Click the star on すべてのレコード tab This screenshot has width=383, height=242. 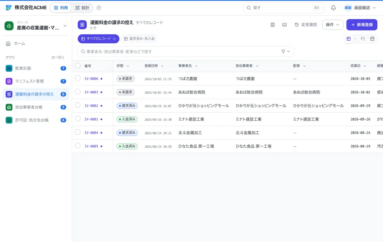114,39
